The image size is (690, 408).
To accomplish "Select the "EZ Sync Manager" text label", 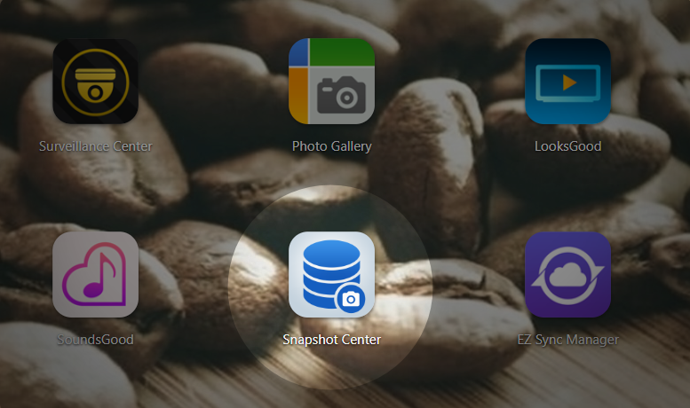I will click(567, 340).
